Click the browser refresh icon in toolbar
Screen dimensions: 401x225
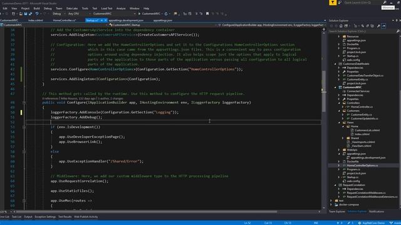pyautogui.click(x=166, y=14)
